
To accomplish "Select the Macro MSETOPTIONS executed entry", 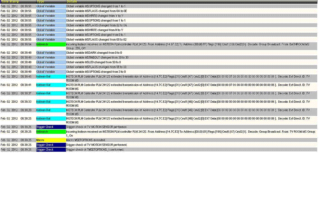I will click(x=86, y=140).
